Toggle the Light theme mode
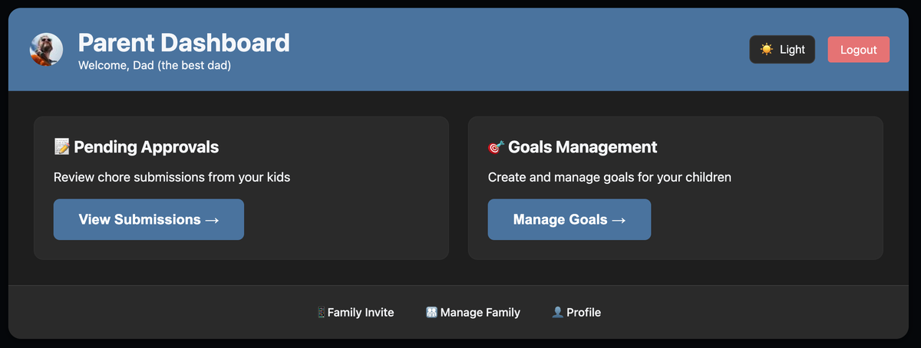The height and width of the screenshot is (348, 921). click(782, 50)
